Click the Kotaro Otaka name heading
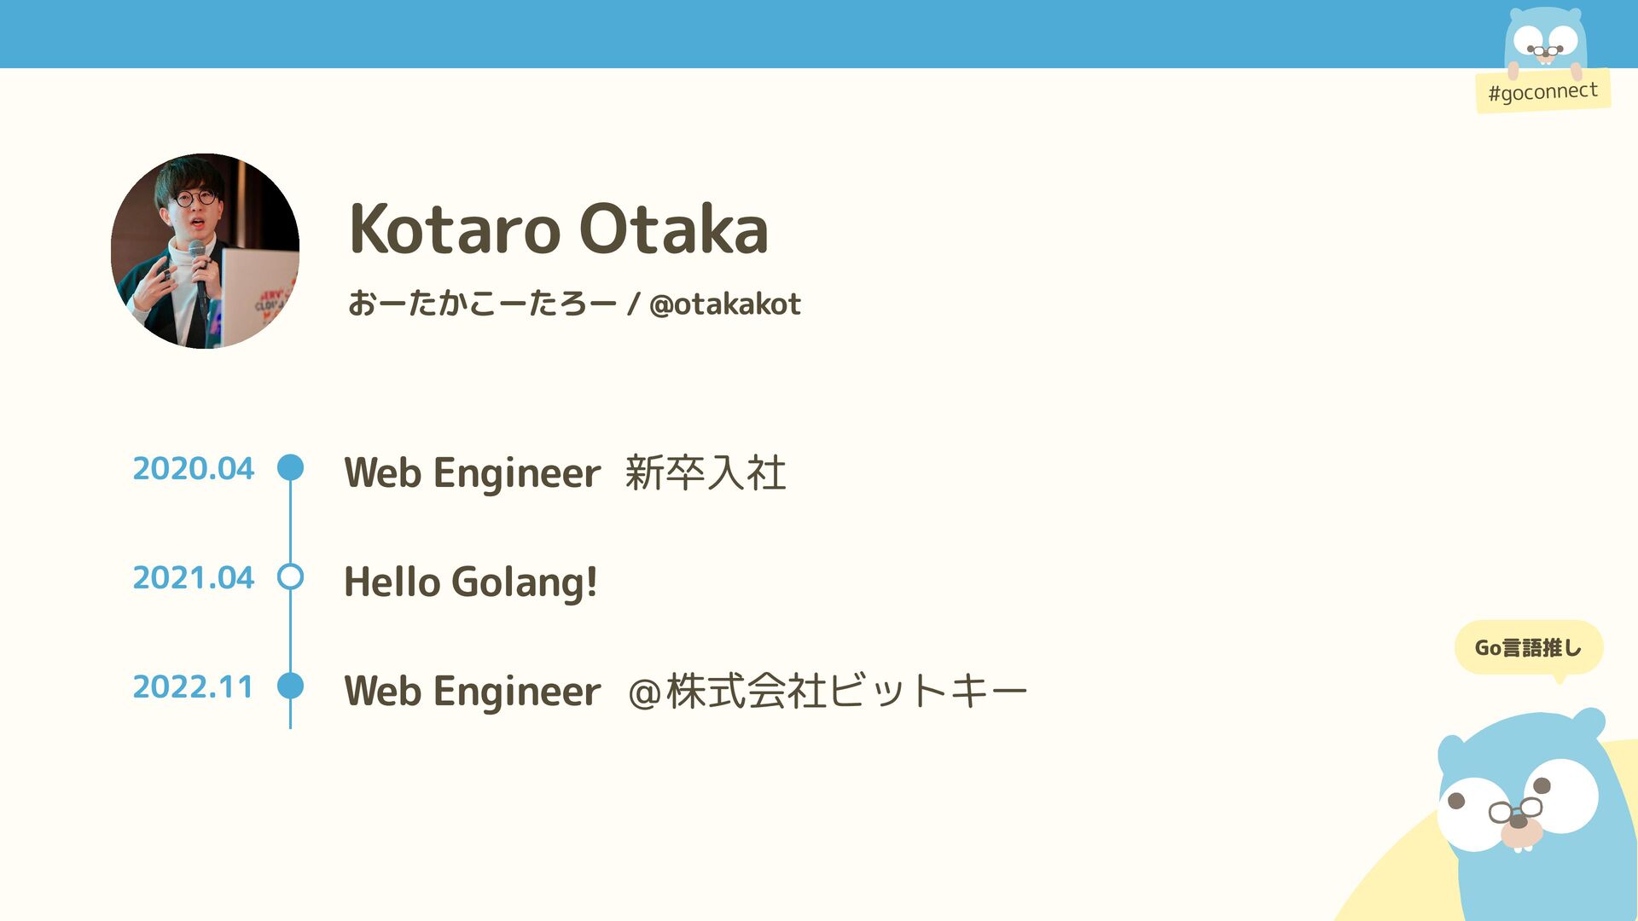Viewport: 1638px width, 921px height. 559,229
